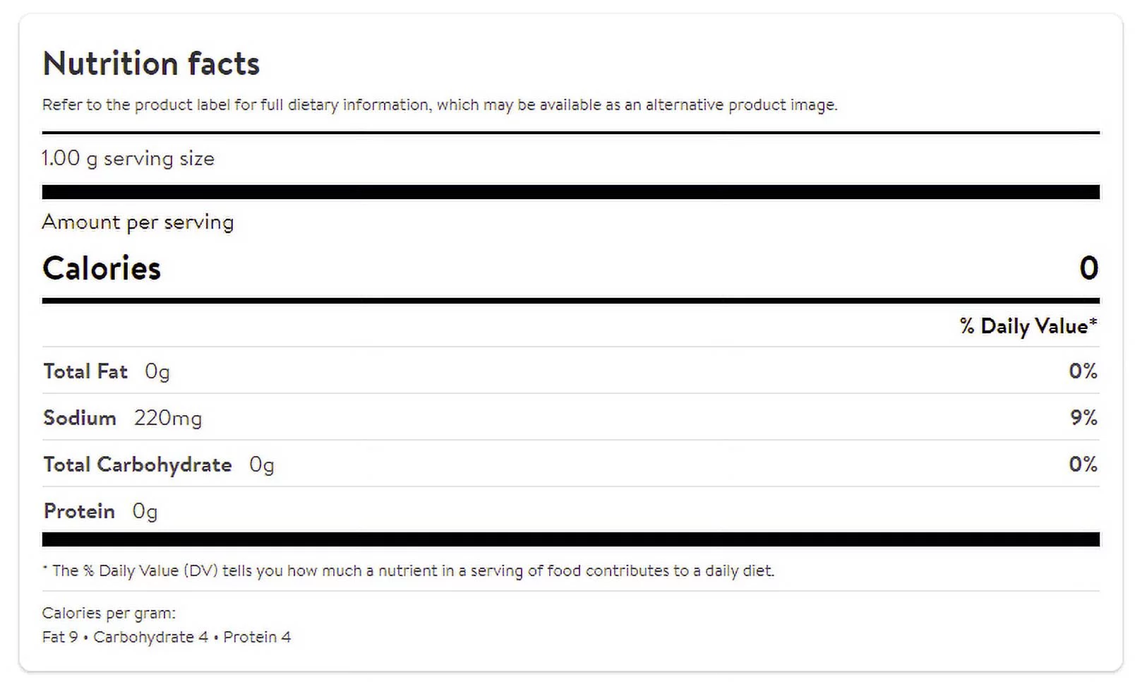This screenshot has width=1135, height=682.
Task: Click the Total Fat 0% daily value
Action: (1083, 371)
